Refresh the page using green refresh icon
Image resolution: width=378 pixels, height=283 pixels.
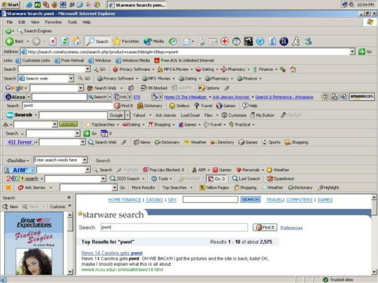[65, 41]
